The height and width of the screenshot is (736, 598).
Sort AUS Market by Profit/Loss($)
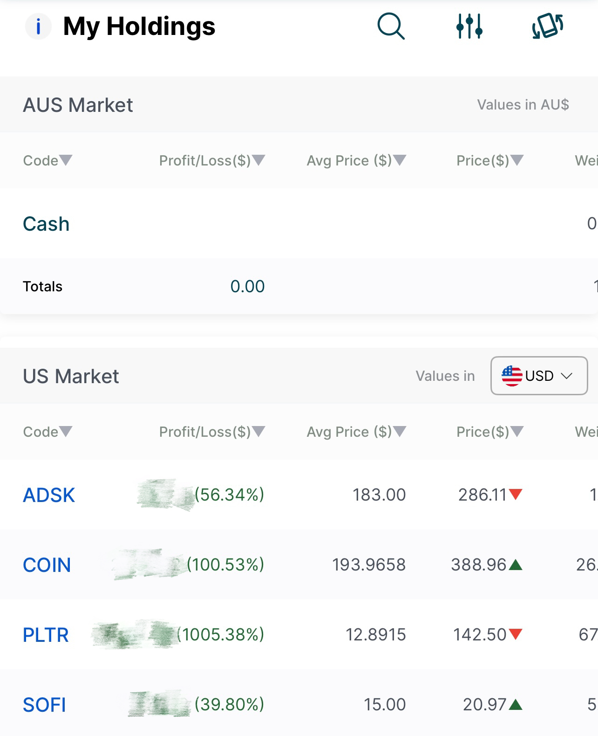point(212,160)
